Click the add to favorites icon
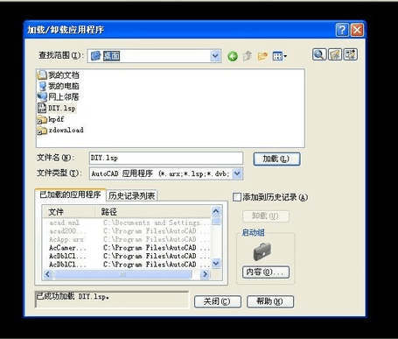Viewport: 398px width, 339px height. (350, 54)
